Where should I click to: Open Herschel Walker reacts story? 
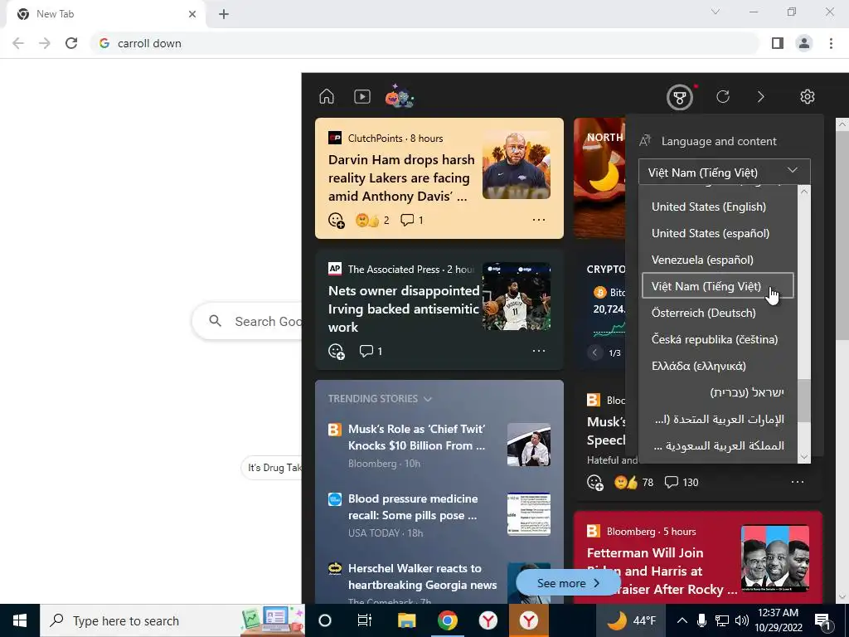[422, 576]
